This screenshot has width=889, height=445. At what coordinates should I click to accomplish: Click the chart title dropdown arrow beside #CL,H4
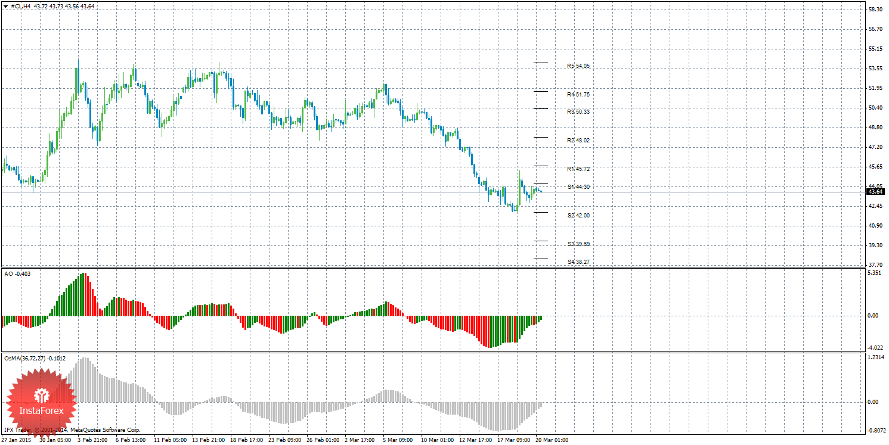5,6
